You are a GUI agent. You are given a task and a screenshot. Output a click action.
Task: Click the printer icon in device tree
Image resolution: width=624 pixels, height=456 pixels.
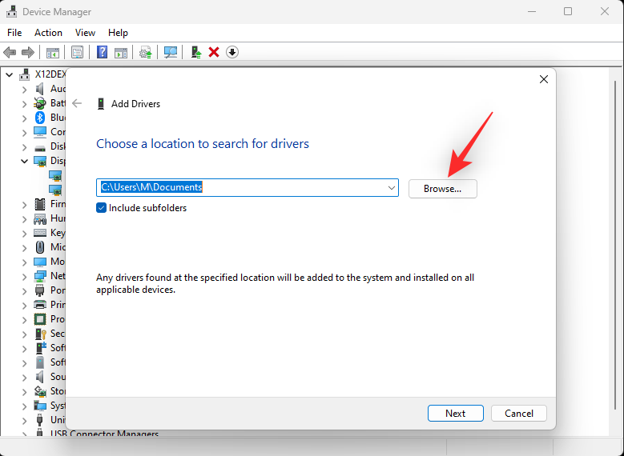coord(40,305)
